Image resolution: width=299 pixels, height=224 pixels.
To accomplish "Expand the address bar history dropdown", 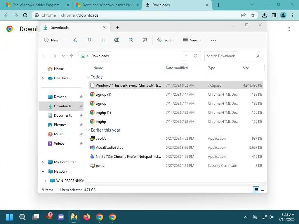I will point(186,56).
